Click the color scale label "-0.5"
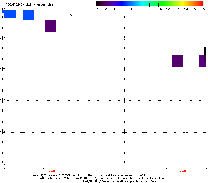 168,9
